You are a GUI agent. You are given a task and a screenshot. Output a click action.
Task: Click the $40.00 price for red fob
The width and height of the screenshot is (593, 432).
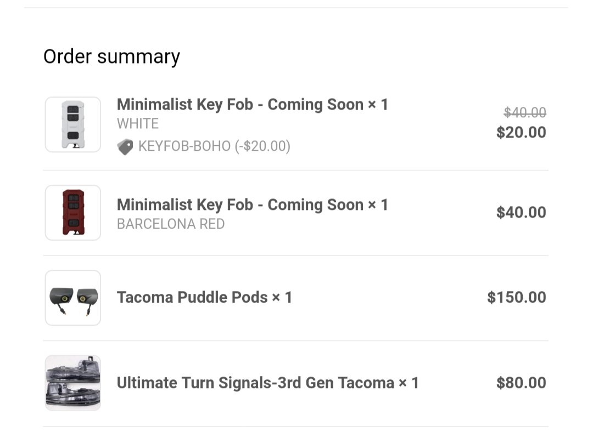pyautogui.click(x=521, y=212)
